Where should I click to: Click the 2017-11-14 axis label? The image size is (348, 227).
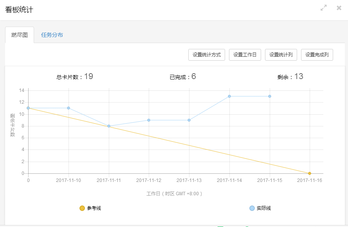229,180
